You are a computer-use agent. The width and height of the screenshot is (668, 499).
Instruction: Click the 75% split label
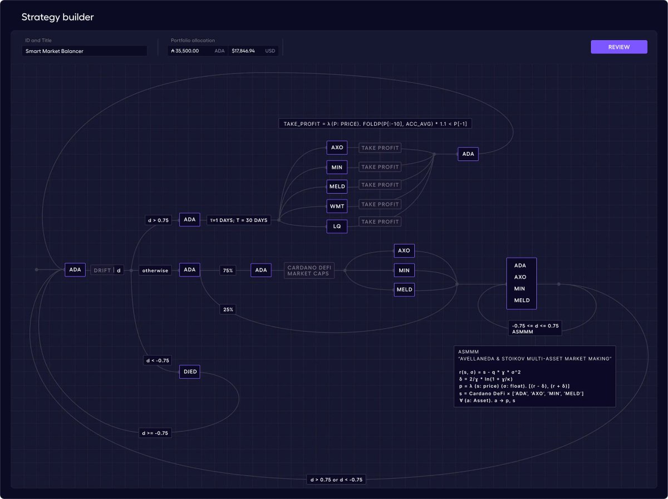point(228,270)
